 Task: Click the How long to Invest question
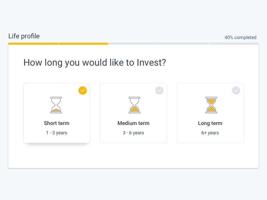tap(95, 63)
